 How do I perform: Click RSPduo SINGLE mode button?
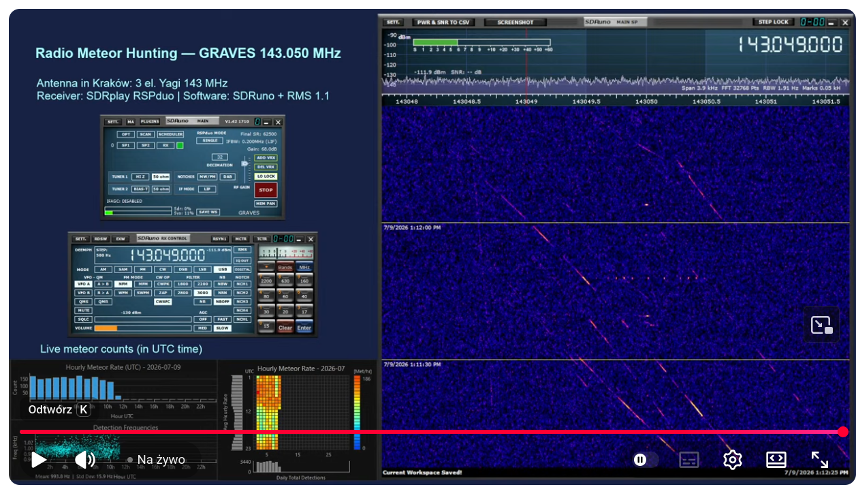pos(210,140)
